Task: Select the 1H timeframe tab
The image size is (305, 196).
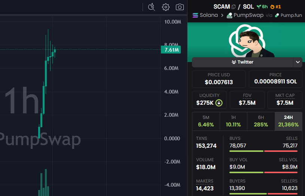Action: pos(234,121)
